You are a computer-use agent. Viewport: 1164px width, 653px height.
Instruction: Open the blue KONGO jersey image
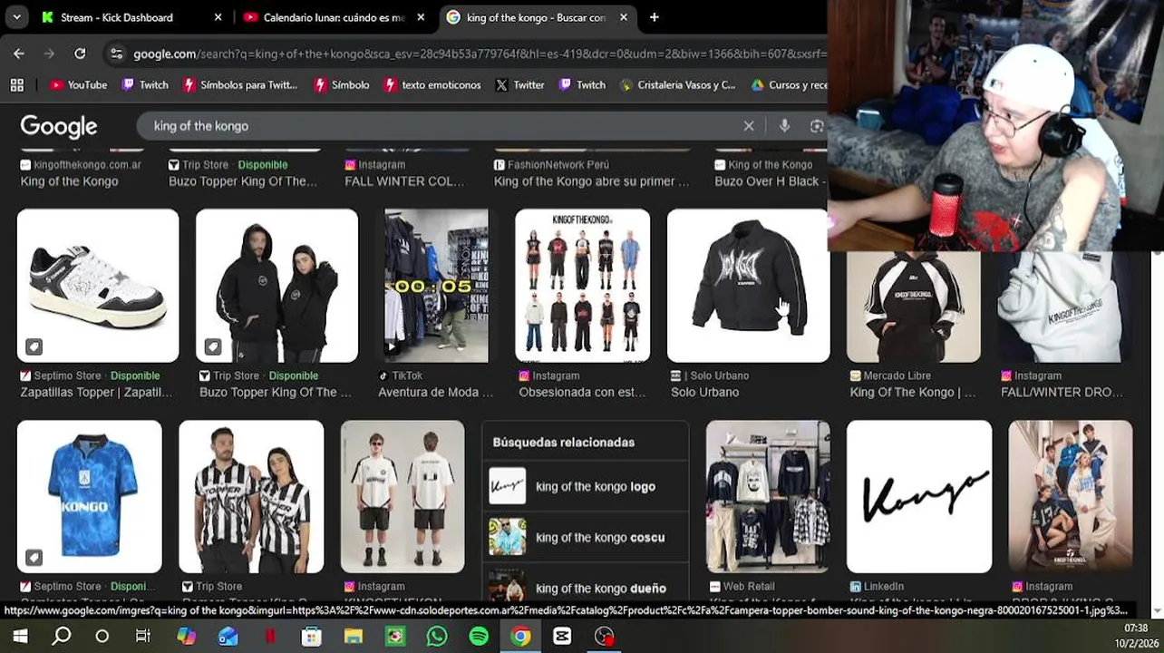tap(90, 496)
